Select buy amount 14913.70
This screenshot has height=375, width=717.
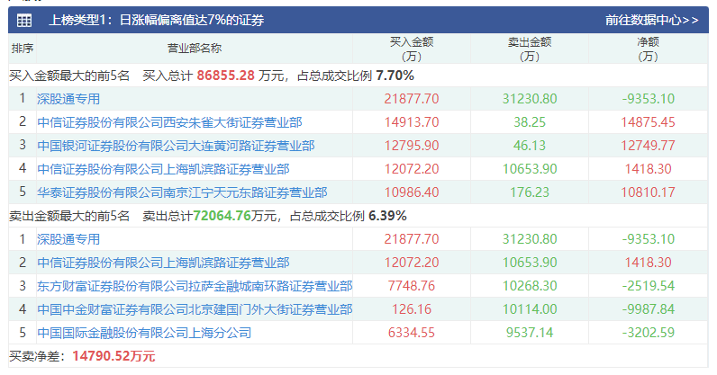pos(412,122)
